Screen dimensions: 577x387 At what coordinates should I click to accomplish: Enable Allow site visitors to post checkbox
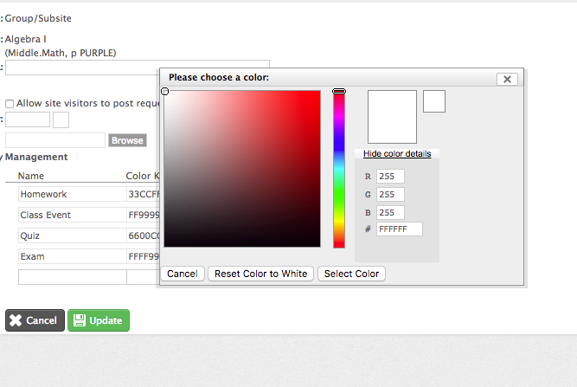click(x=10, y=103)
